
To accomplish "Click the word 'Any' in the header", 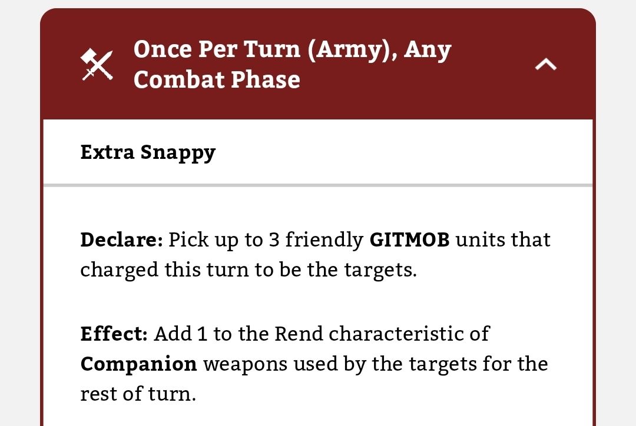I will 428,49.
